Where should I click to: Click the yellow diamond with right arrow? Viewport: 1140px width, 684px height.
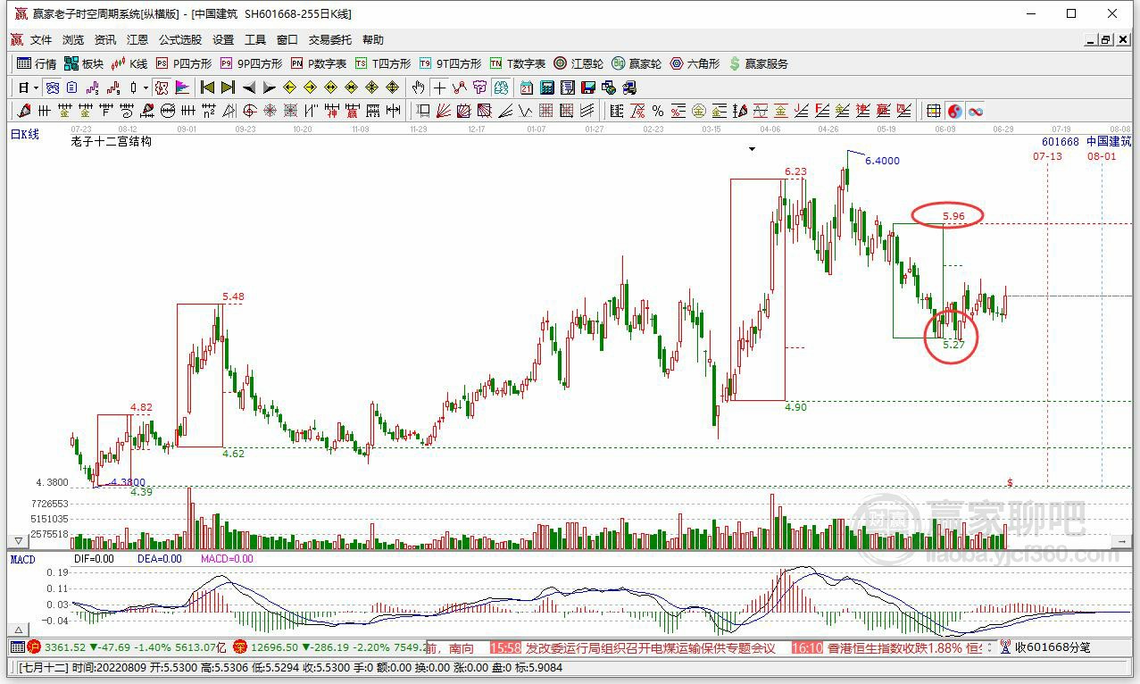click(311, 88)
